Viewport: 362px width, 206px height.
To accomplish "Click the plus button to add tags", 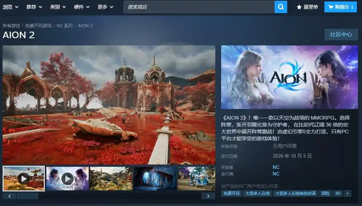I will coord(347,193).
